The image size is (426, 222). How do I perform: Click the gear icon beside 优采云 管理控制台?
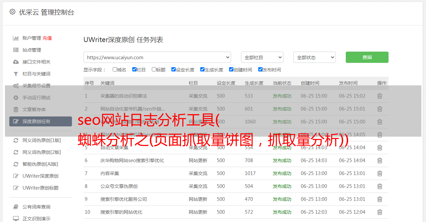click(12, 12)
